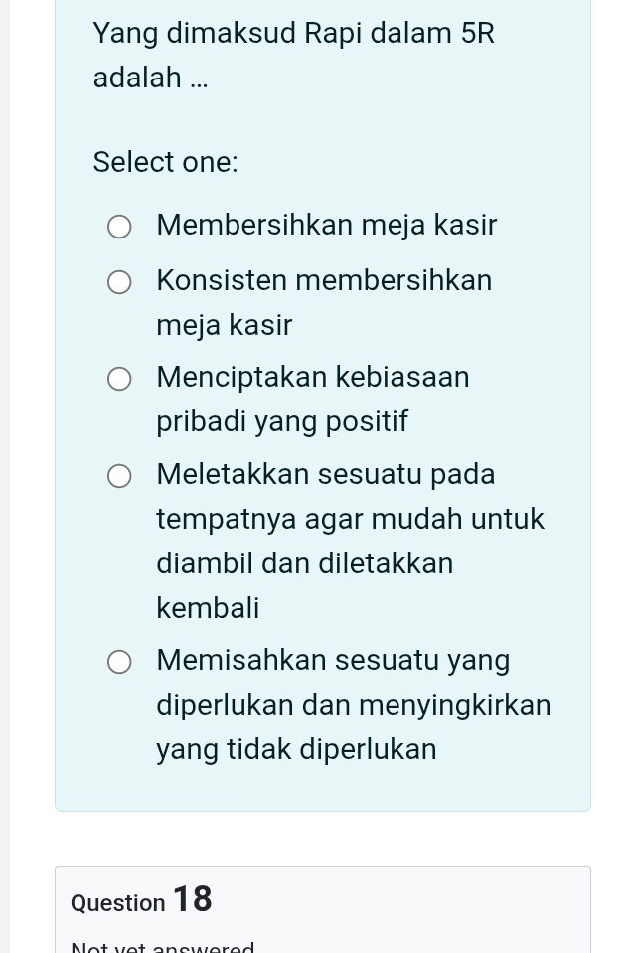
Task: Click the left edge border of the screen
Action: [5, 477]
